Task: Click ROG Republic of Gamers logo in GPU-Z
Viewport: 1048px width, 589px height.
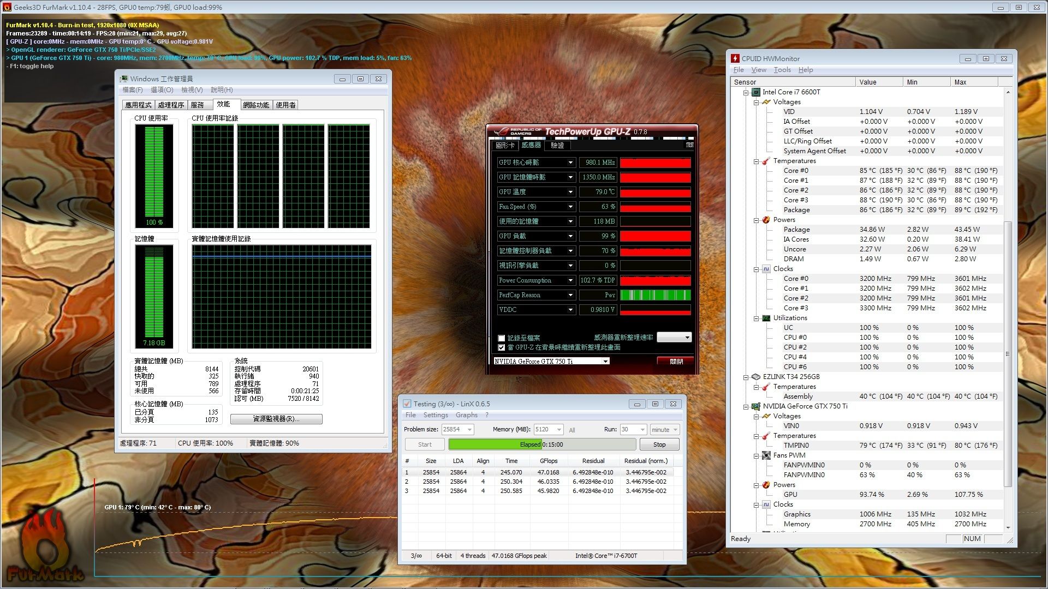Action: [x=516, y=131]
